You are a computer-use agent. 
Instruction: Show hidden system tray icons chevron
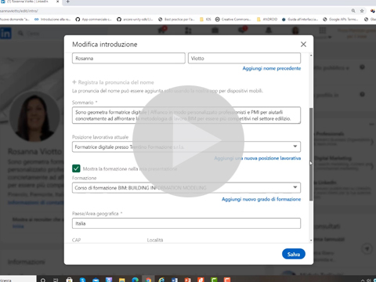click(363, 280)
